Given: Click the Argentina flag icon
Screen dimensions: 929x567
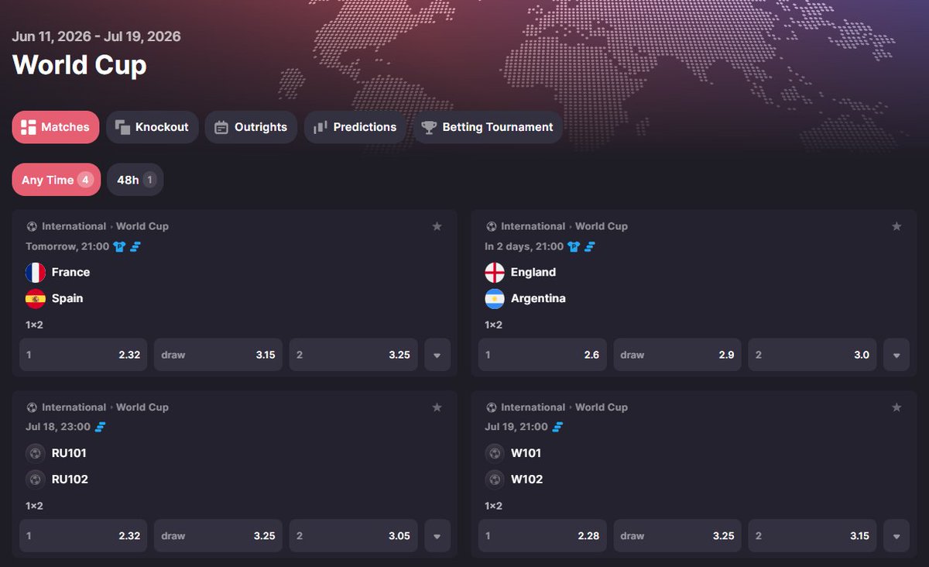Looking at the screenshot, I should pyautogui.click(x=495, y=298).
